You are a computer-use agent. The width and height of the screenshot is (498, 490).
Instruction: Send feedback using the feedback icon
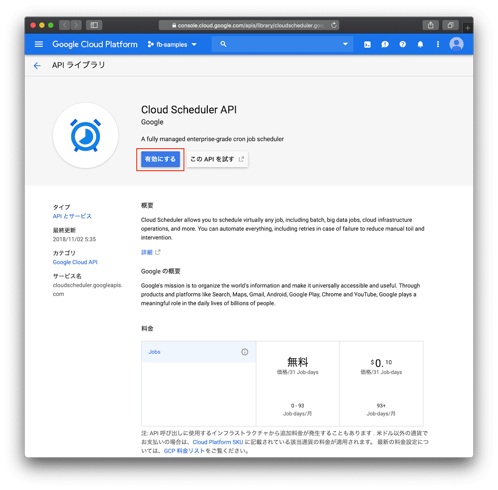pyautogui.click(x=385, y=44)
